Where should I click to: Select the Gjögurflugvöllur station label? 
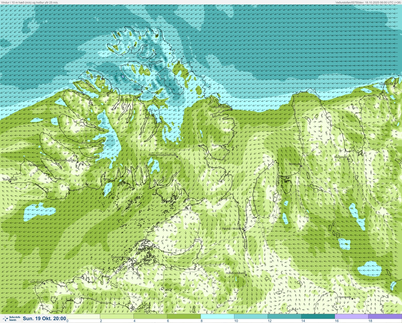(x=221, y=107)
